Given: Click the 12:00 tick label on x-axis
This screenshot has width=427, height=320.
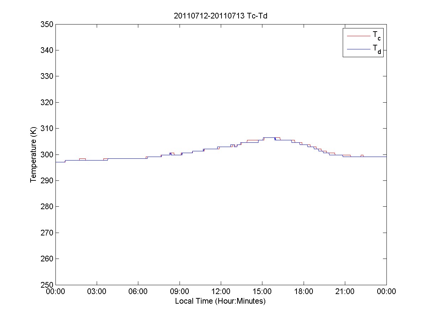Looking at the screenshot, I should (221, 292).
